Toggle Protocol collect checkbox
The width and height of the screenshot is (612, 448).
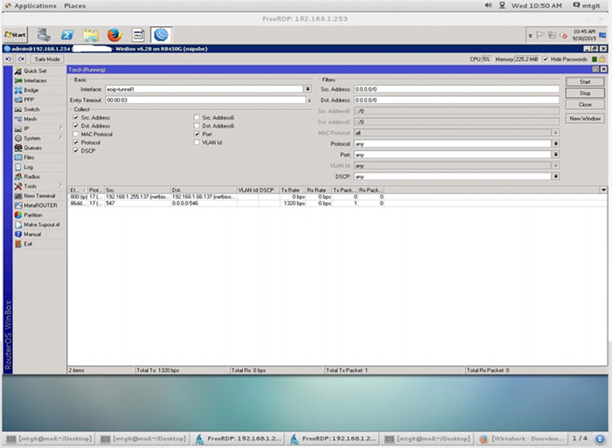point(76,142)
